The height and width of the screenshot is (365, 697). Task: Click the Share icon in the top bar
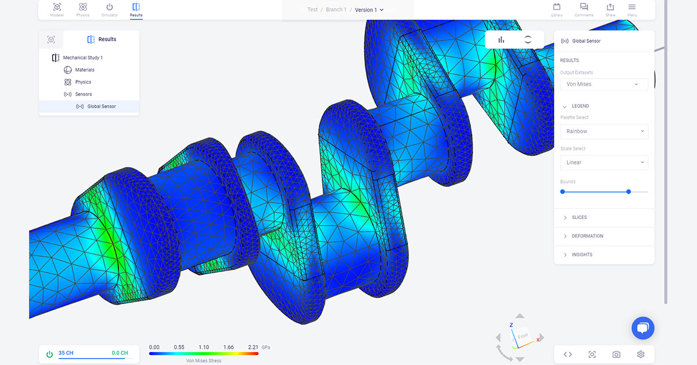[610, 9]
